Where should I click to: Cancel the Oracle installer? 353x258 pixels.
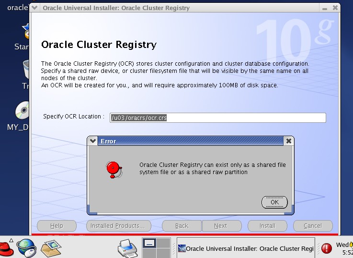pyautogui.click(x=313, y=226)
